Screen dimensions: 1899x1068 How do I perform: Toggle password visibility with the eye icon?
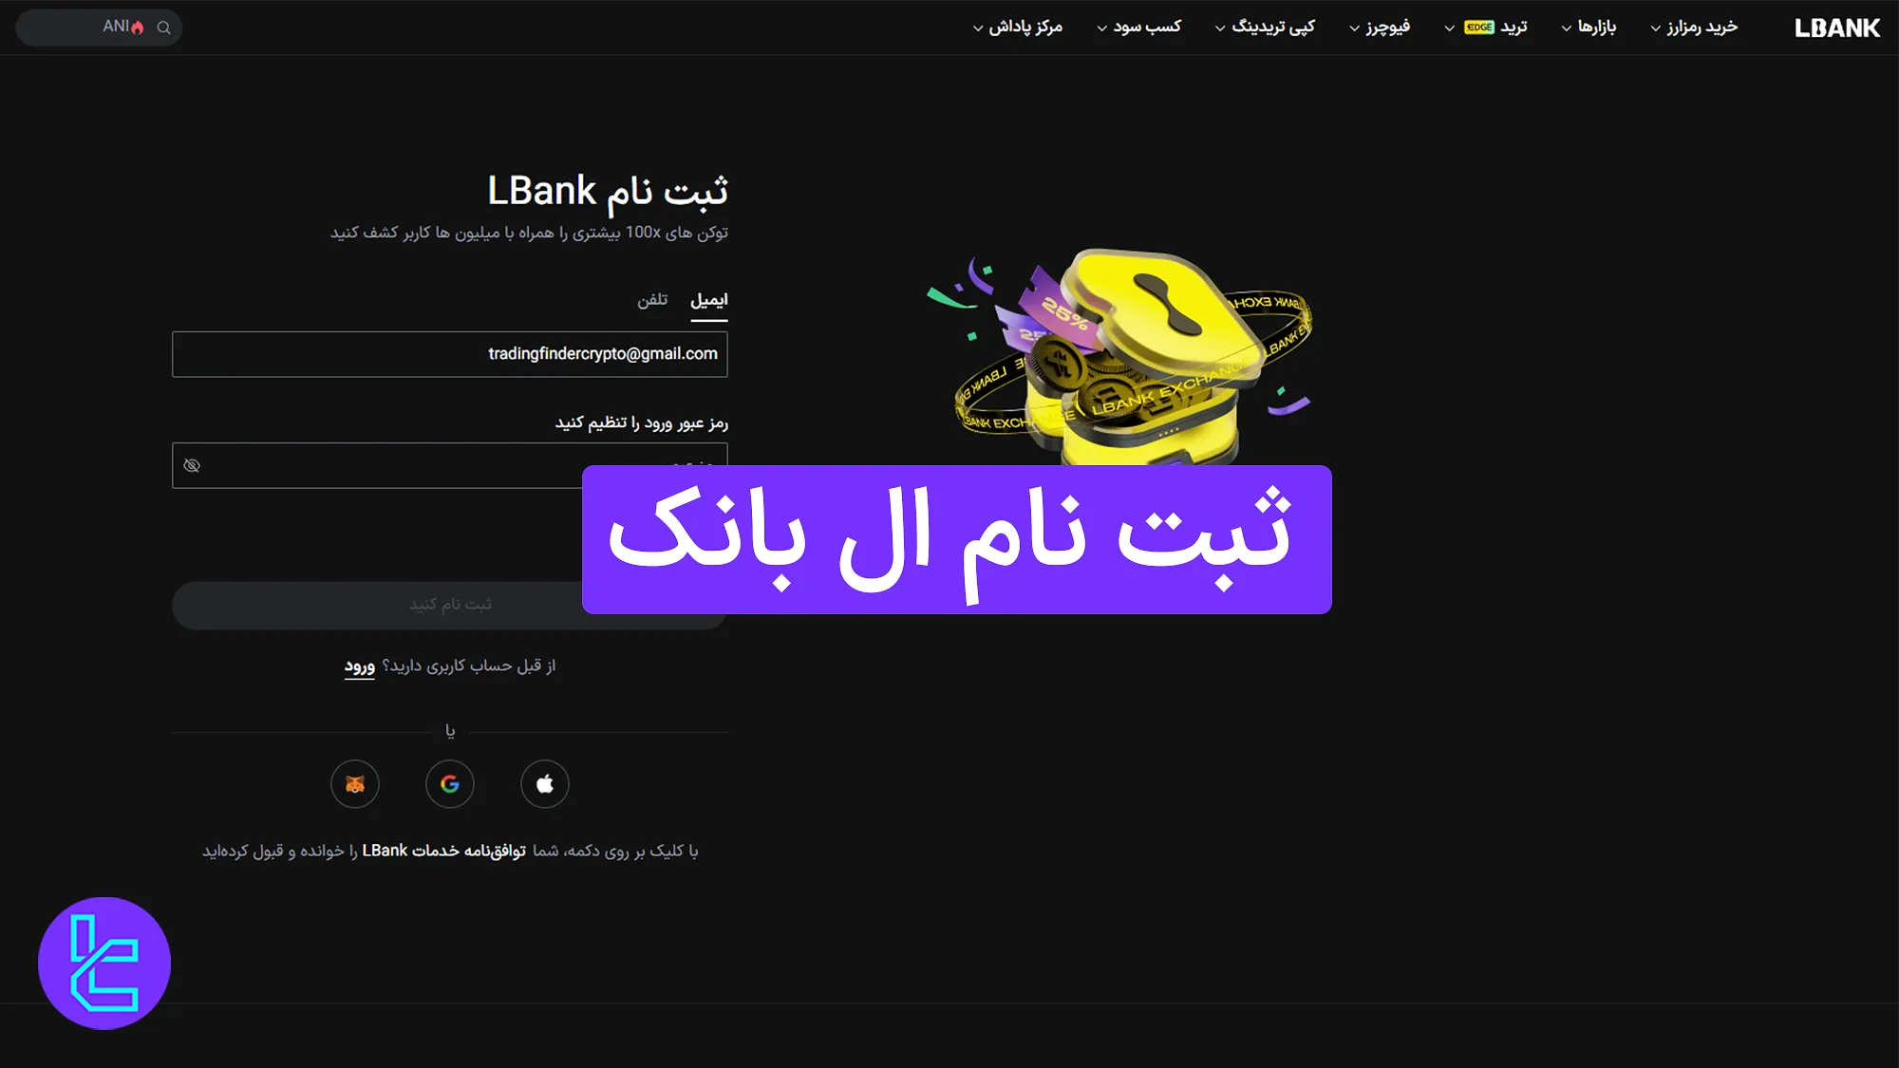pyautogui.click(x=193, y=464)
